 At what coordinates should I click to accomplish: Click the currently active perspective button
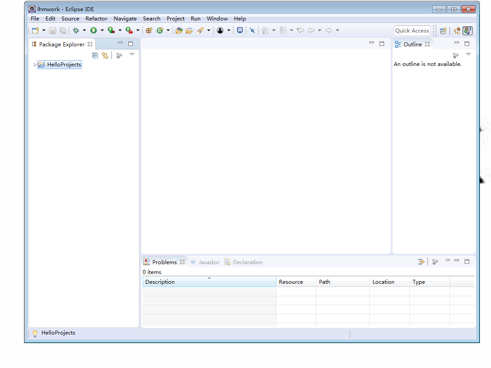point(467,31)
